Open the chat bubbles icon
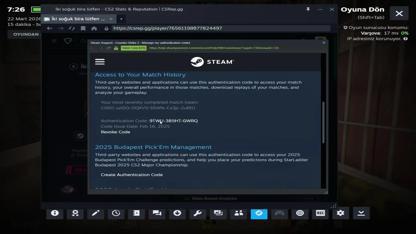 point(157,213)
